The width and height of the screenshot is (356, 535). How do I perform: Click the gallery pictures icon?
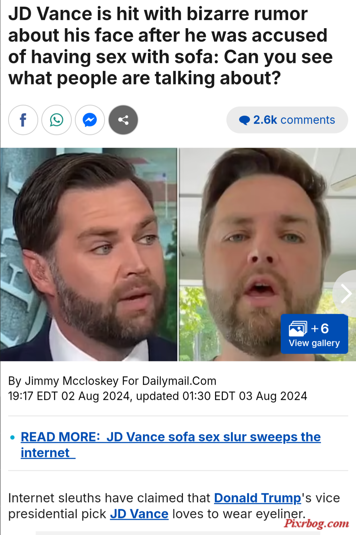click(x=298, y=329)
